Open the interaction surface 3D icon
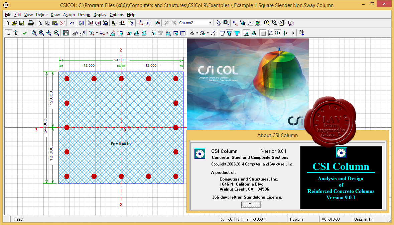 point(243,23)
